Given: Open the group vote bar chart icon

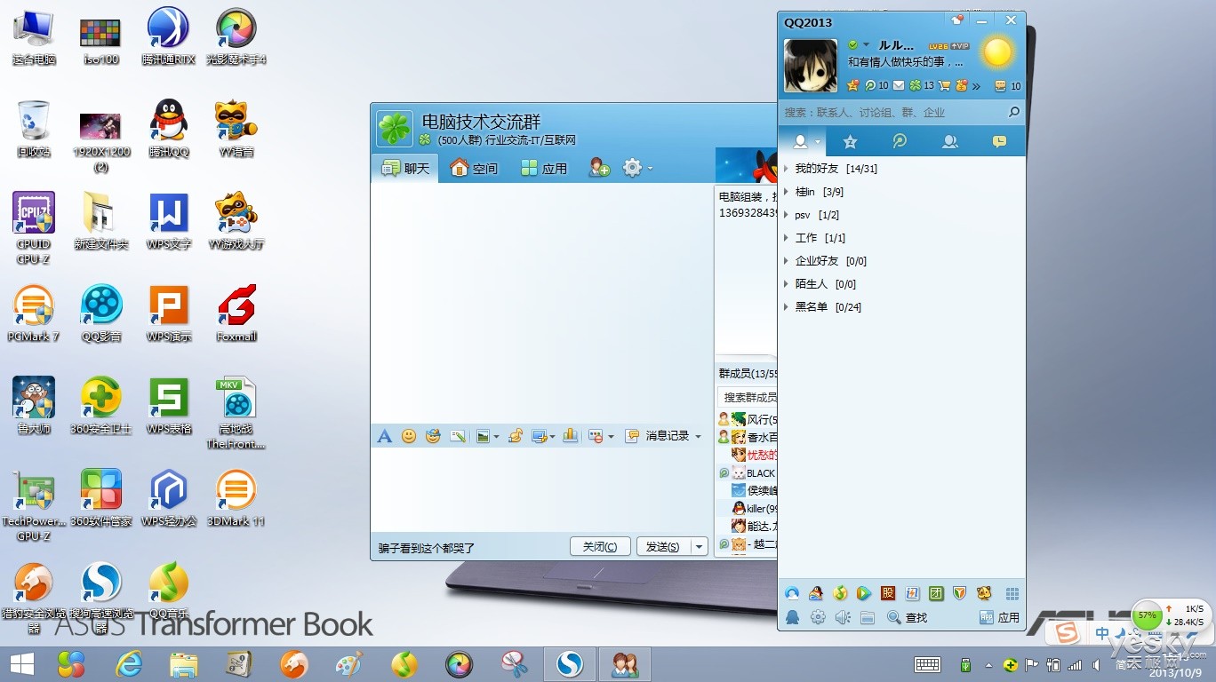Looking at the screenshot, I should 570,436.
